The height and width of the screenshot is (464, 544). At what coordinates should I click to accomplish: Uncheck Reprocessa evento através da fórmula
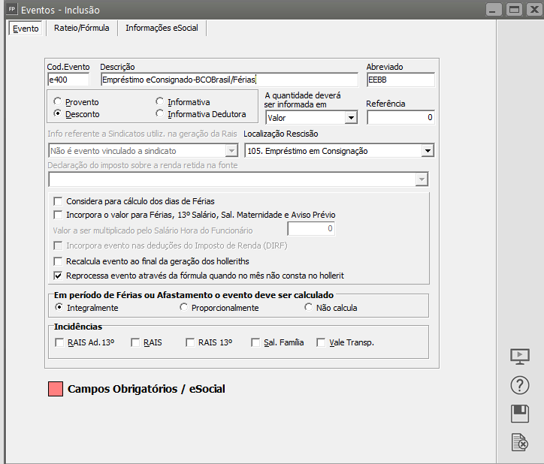[59, 276]
